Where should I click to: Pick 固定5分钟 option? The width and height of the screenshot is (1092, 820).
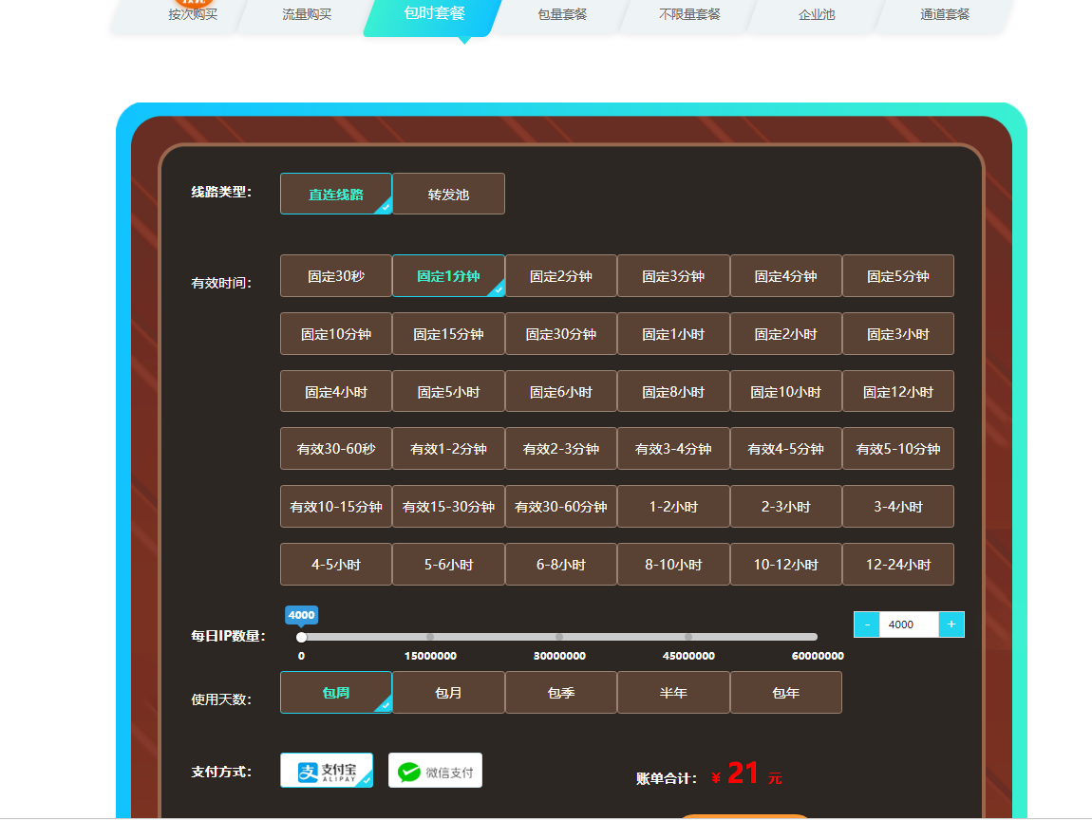click(x=898, y=275)
